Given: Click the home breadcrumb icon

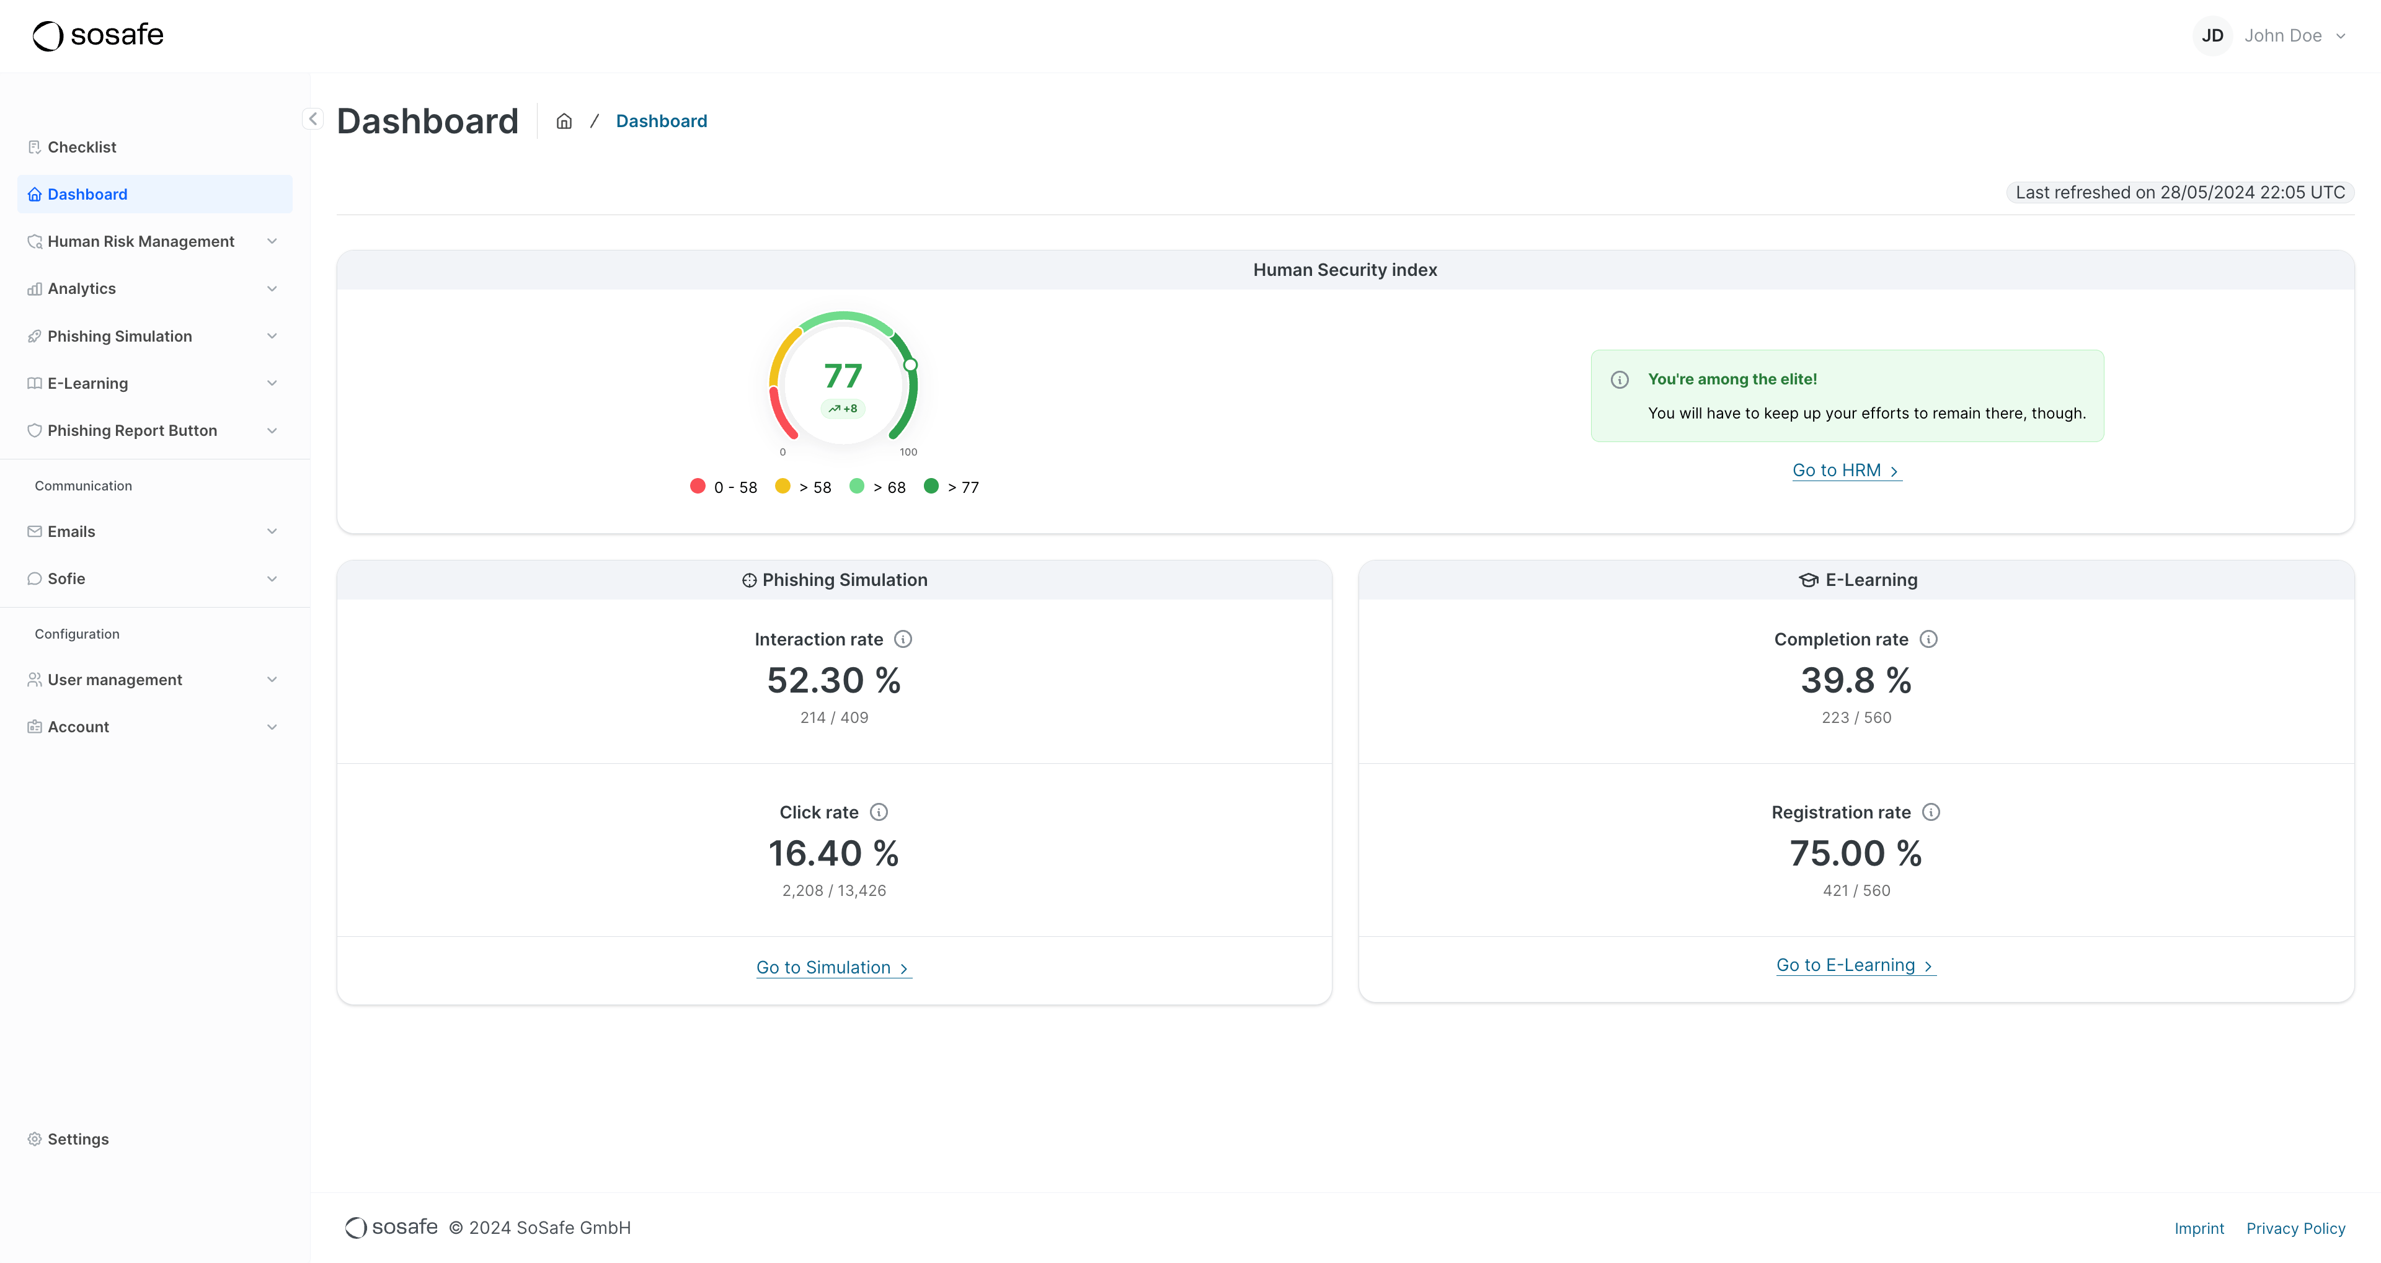Looking at the screenshot, I should pyautogui.click(x=564, y=121).
